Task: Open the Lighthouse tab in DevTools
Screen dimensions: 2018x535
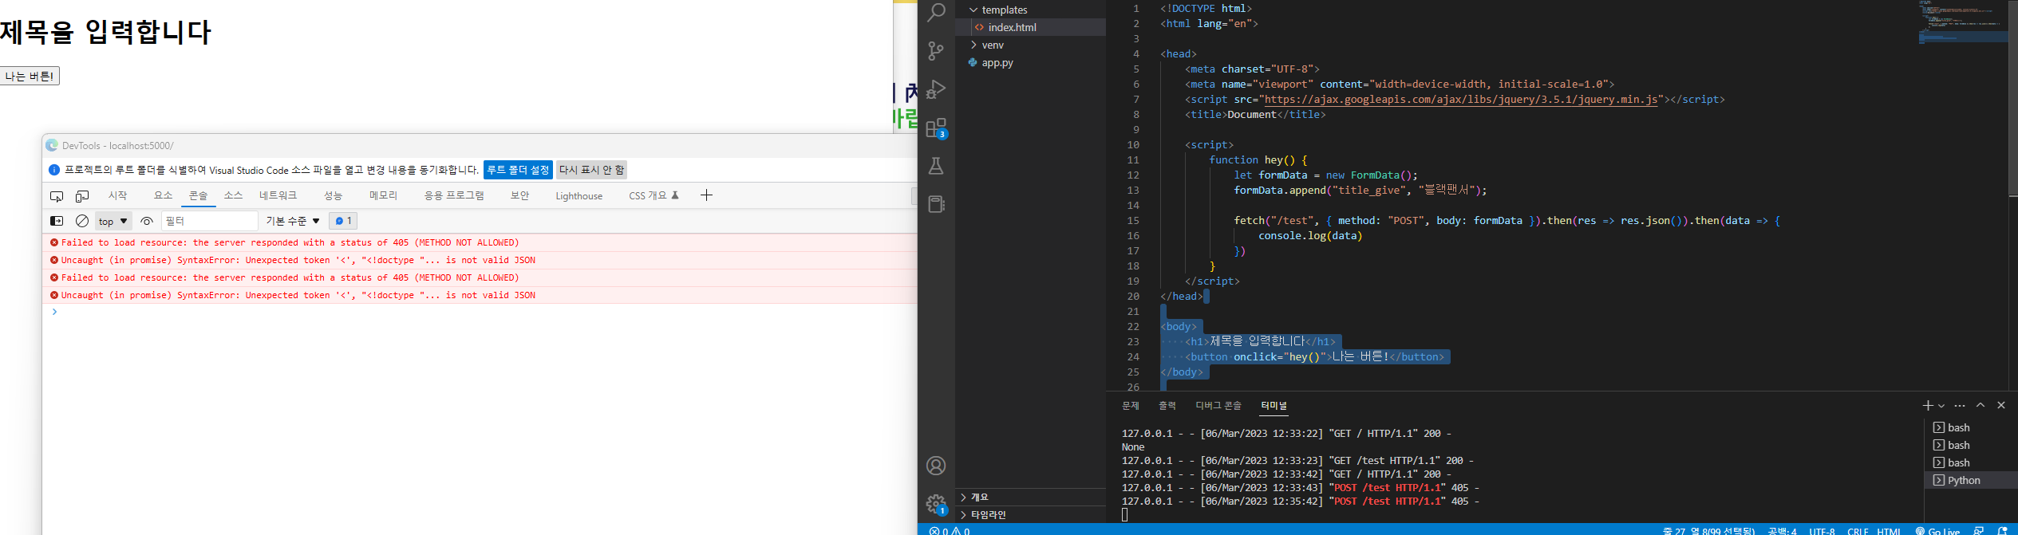Action: [579, 195]
